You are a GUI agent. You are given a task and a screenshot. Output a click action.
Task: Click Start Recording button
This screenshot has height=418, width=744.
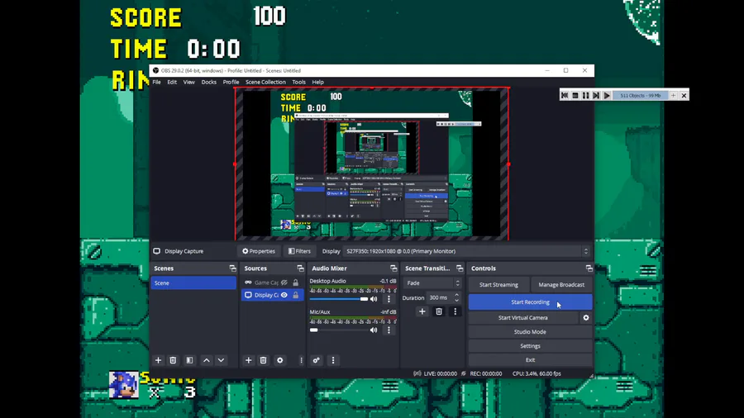[x=530, y=302]
